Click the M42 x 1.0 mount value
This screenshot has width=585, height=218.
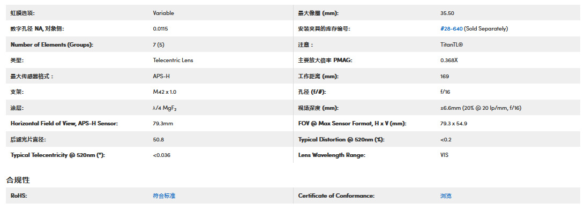click(x=164, y=92)
